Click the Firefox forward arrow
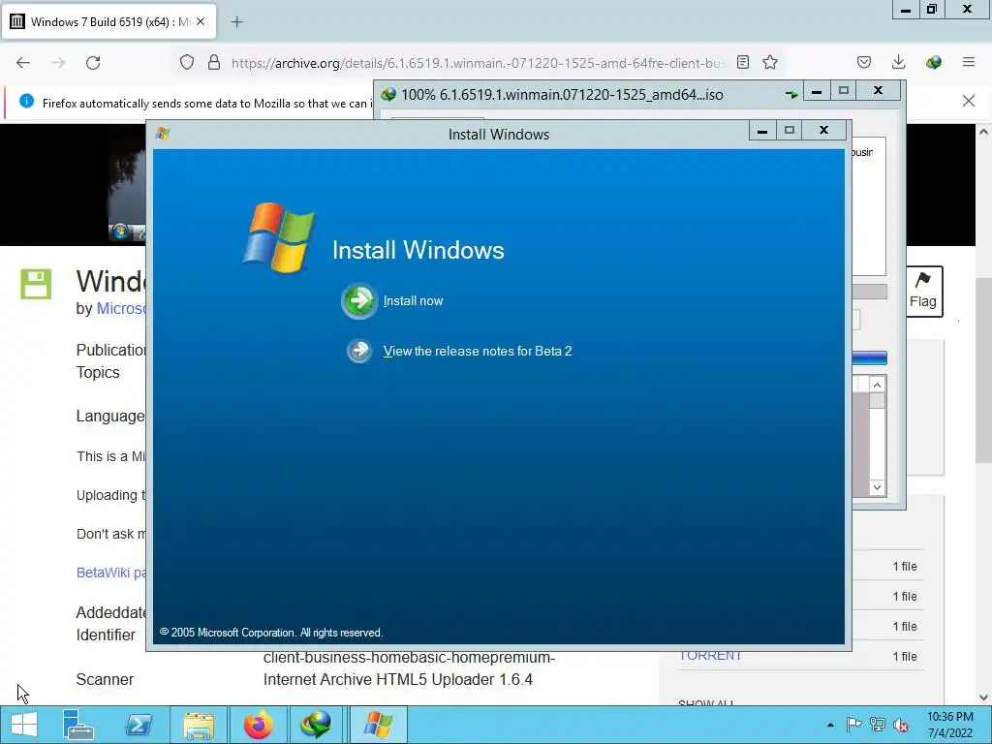The image size is (992, 744). [x=58, y=63]
